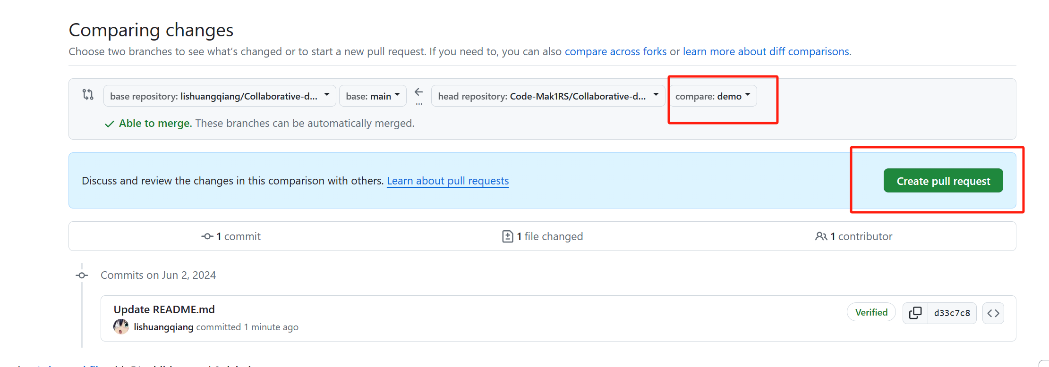Open the base: main branch dropdown
Viewport: 1049px width, 367px height.
[x=373, y=96]
